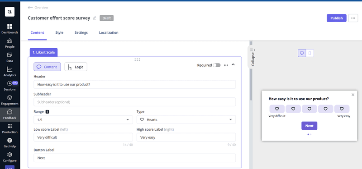Select the third heart in preview
Image resolution: width=362 pixels, height=169 pixels.
(x=310, y=109)
